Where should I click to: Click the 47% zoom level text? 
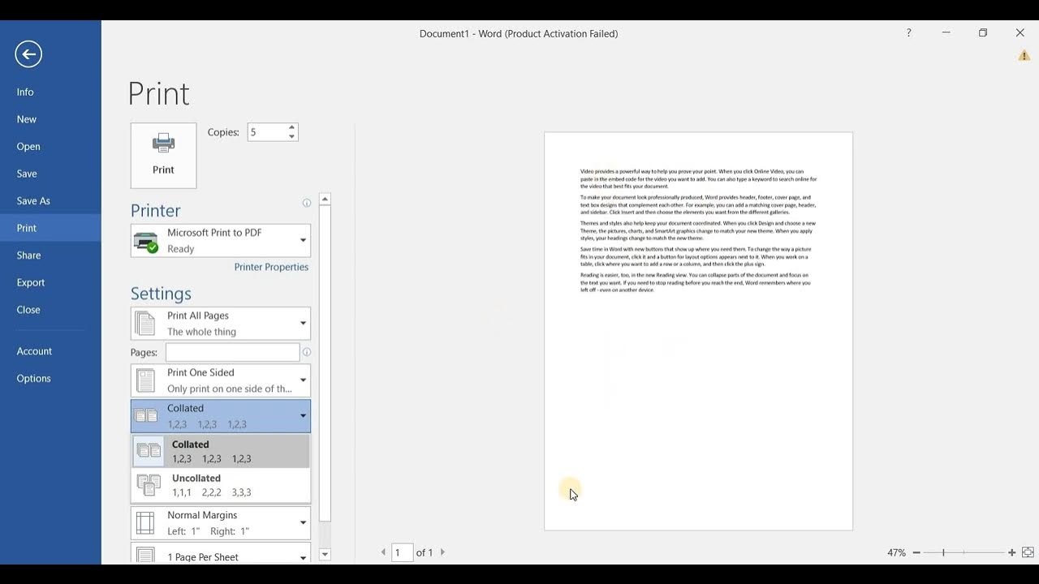point(896,552)
